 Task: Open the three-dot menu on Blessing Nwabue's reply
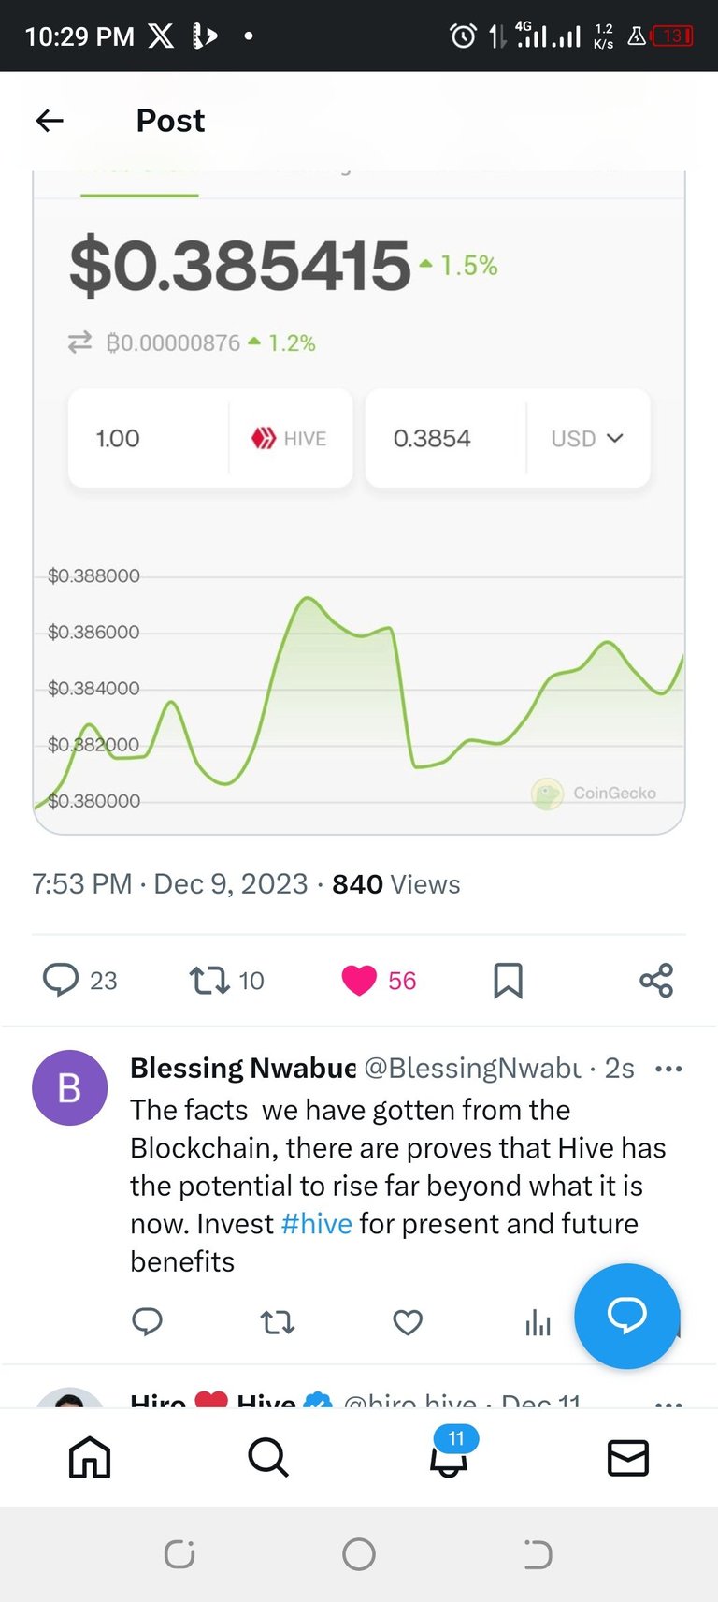[x=668, y=1069]
